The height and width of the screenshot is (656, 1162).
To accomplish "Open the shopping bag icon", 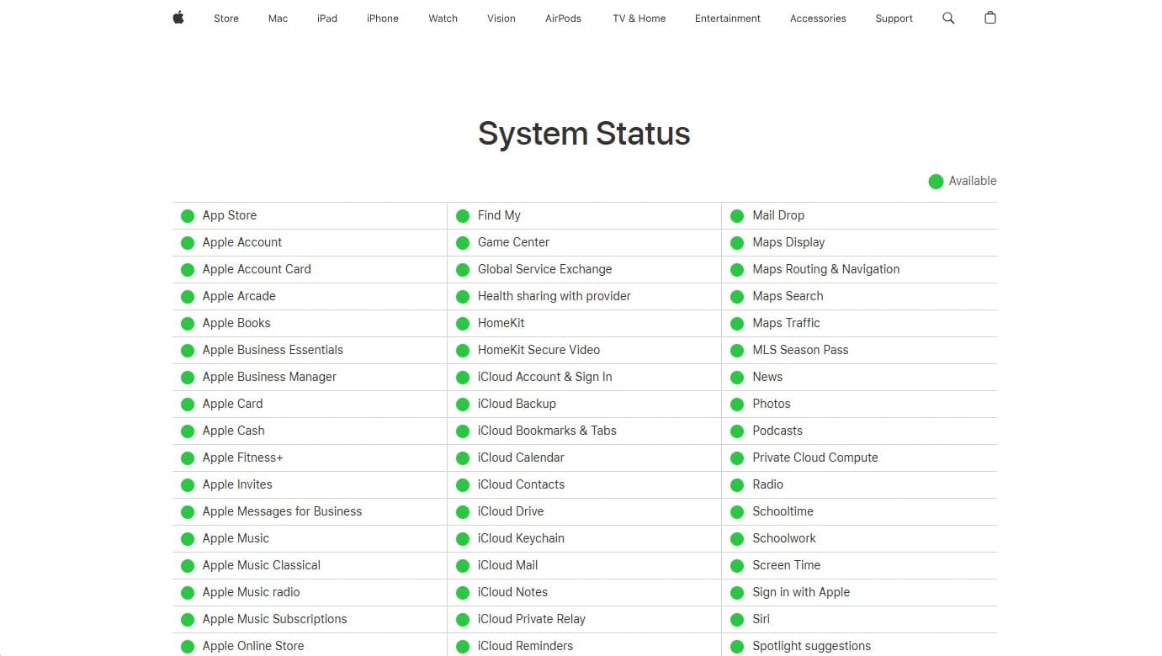I will pyautogui.click(x=990, y=18).
